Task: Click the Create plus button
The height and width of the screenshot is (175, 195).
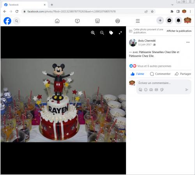Action: point(160,20)
